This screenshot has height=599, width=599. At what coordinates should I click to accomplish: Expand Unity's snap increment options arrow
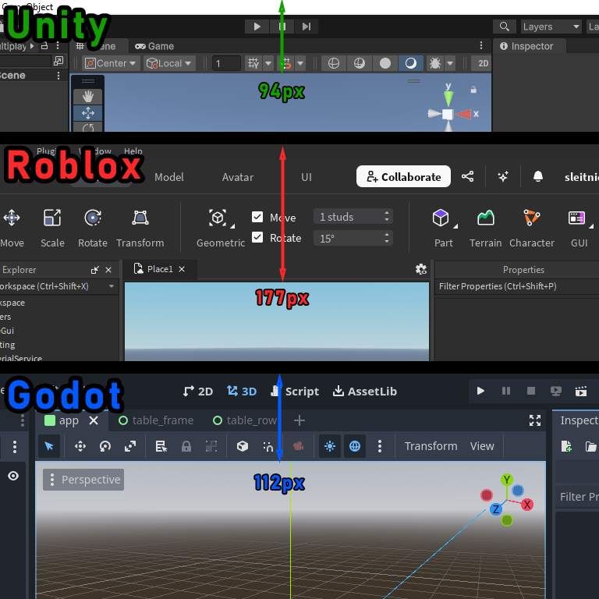pos(300,63)
